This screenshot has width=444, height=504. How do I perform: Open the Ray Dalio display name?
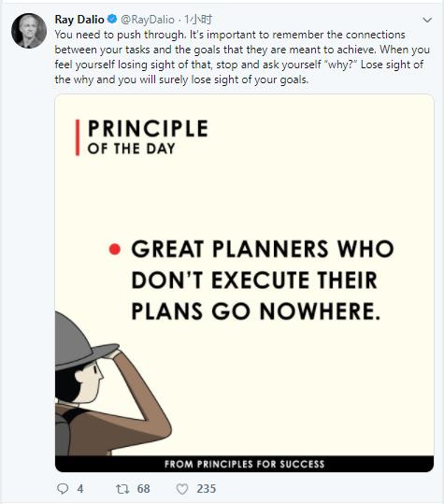[79, 20]
